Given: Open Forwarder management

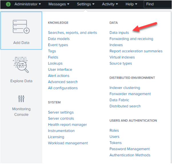Looking at the screenshot, I should coord(130,94).
